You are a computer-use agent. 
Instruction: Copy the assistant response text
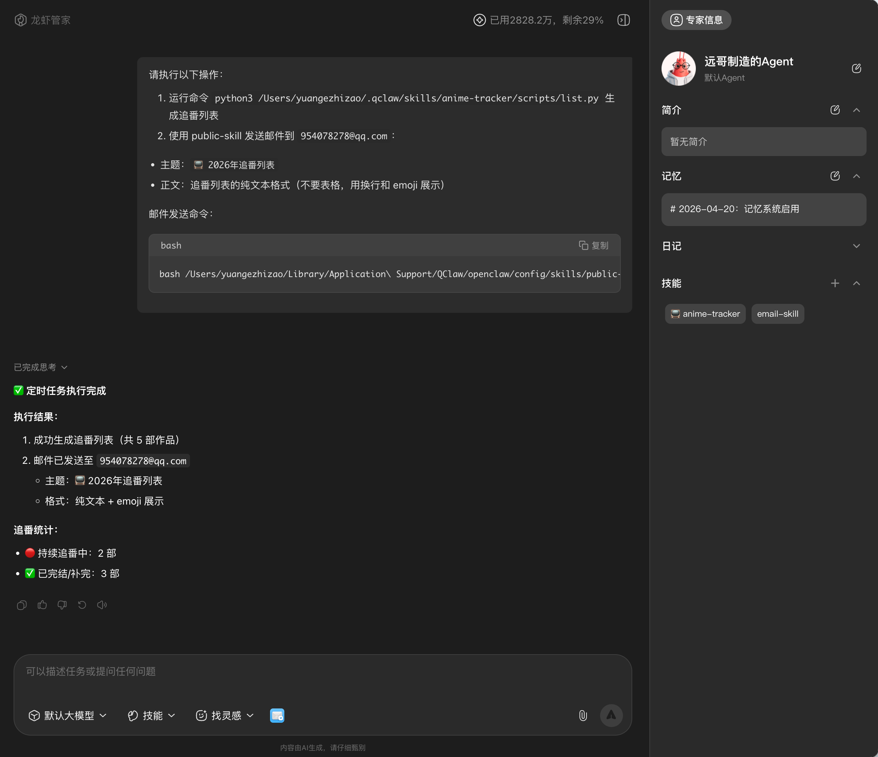click(22, 605)
